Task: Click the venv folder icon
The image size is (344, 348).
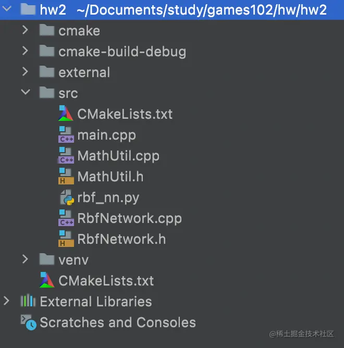Action: pyautogui.click(x=47, y=259)
